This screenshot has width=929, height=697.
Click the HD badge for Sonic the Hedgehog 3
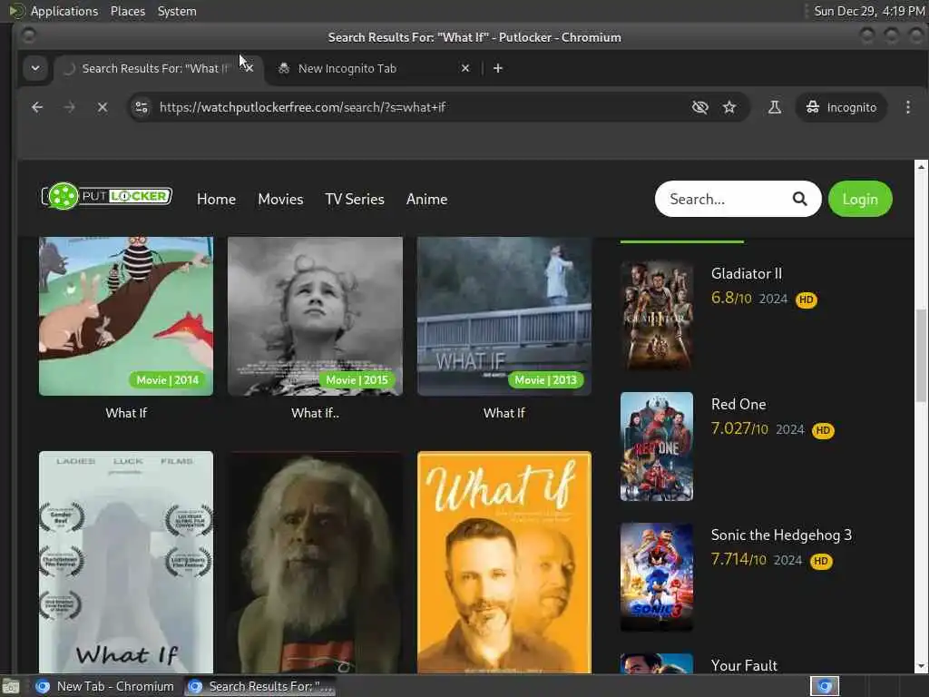point(820,561)
